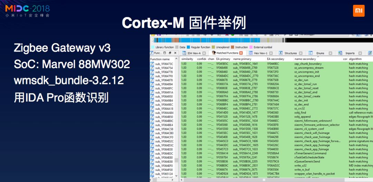Dock or restore the Functions panel
Viewport: 373px width, 182px height.
170,53
